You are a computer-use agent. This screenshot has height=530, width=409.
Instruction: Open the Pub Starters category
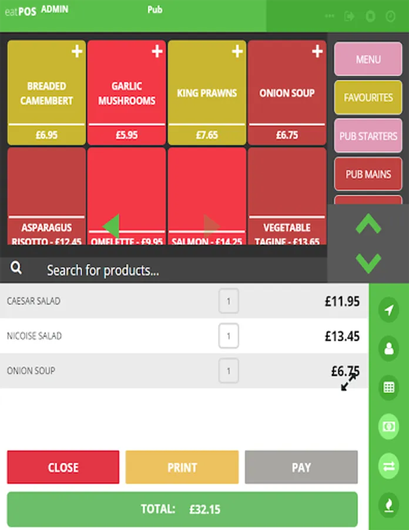pos(368,136)
